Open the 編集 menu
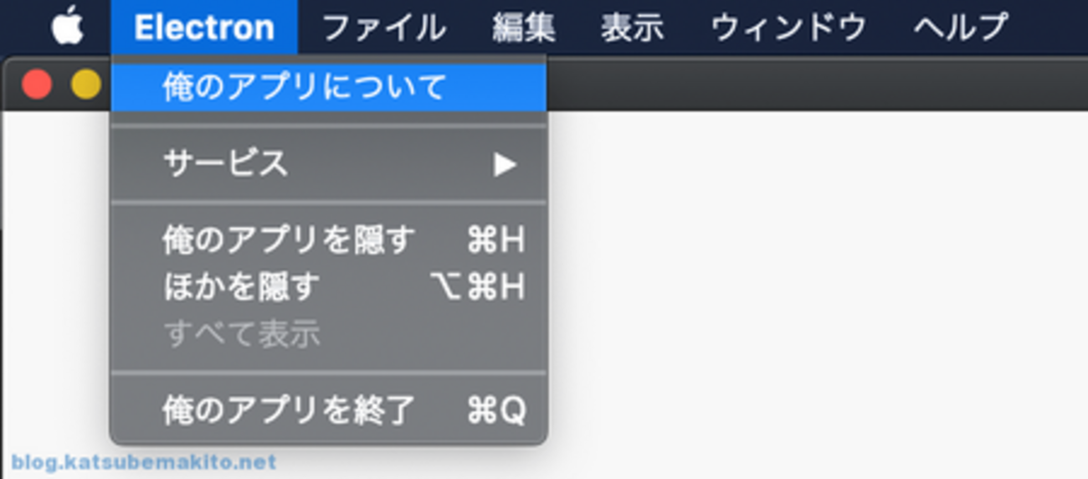Viewport: 1088px width, 479px height. pos(524,27)
